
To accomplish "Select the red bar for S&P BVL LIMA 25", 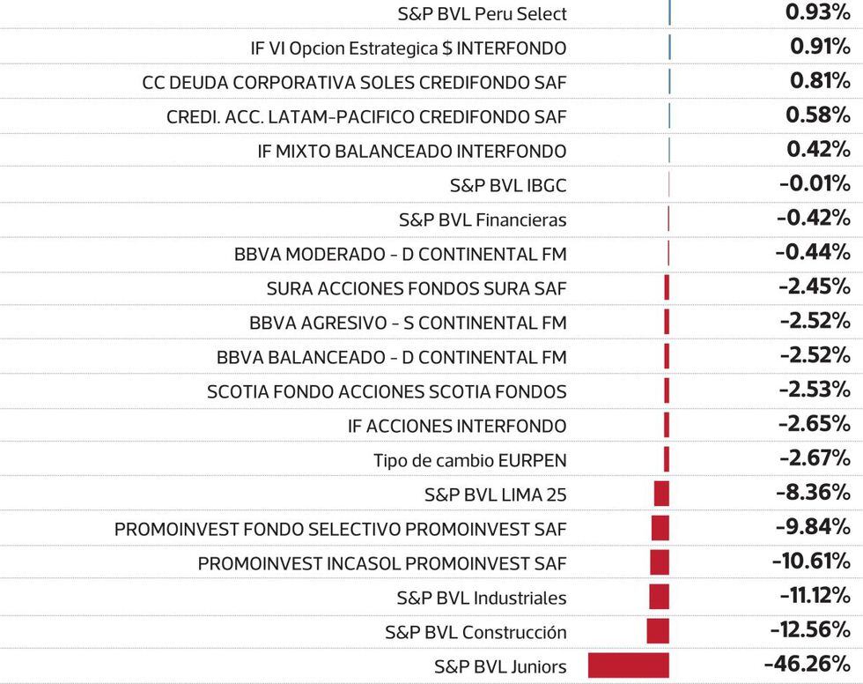I will (661, 494).
